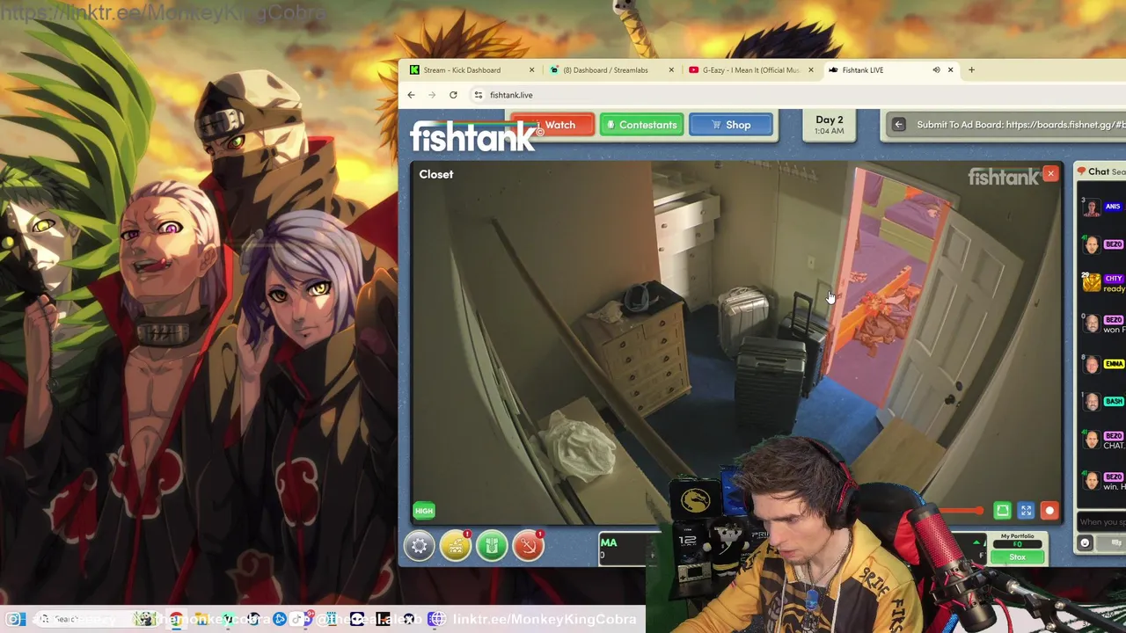Screen dimensions: 1126x633
Task: Click the Closet camera label
Action: pos(436,174)
